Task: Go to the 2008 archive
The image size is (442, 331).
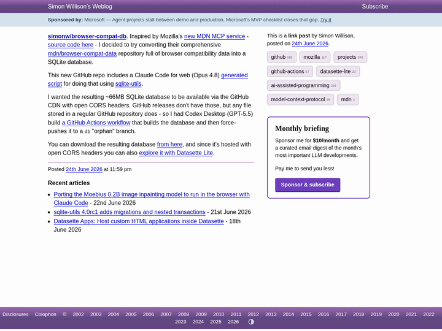Action: click(x=184, y=314)
